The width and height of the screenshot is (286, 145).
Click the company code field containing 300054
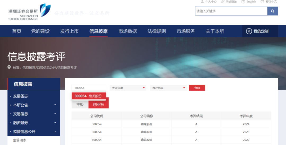click(x=89, y=88)
